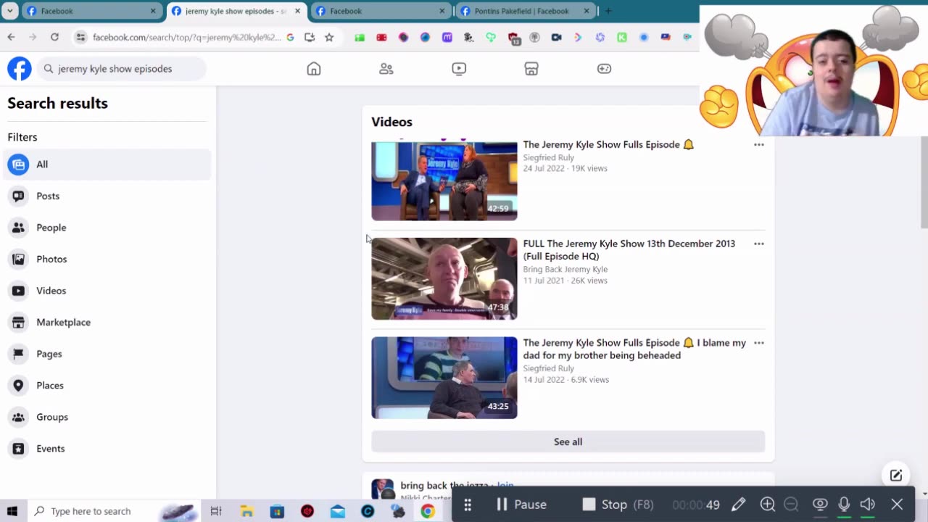Switch to the first Facebook browser tab
The height and width of the screenshot is (522, 928).
pyautogui.click(x=91, y=11)
